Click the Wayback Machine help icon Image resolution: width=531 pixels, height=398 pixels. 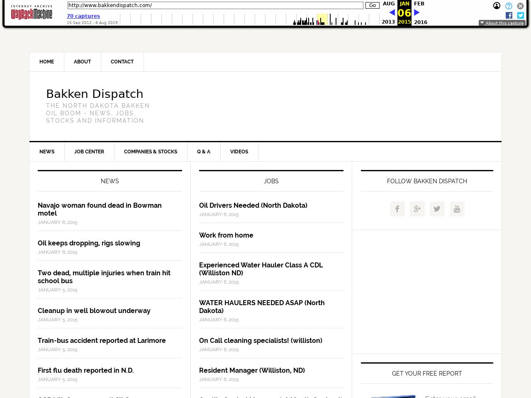tap(509, 6)
